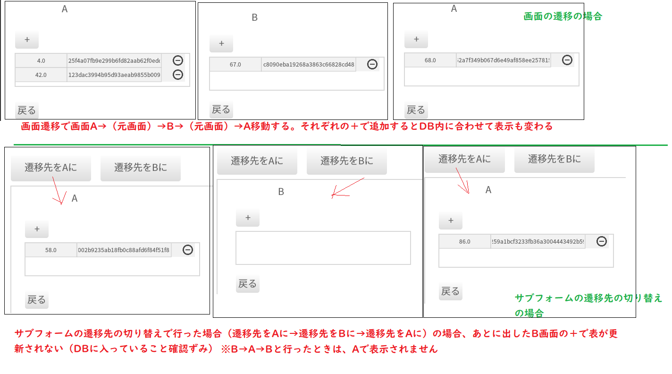Screen dimensions: 672x374
Task: Click the + button above row 86.0
Action: coord(451,221)
